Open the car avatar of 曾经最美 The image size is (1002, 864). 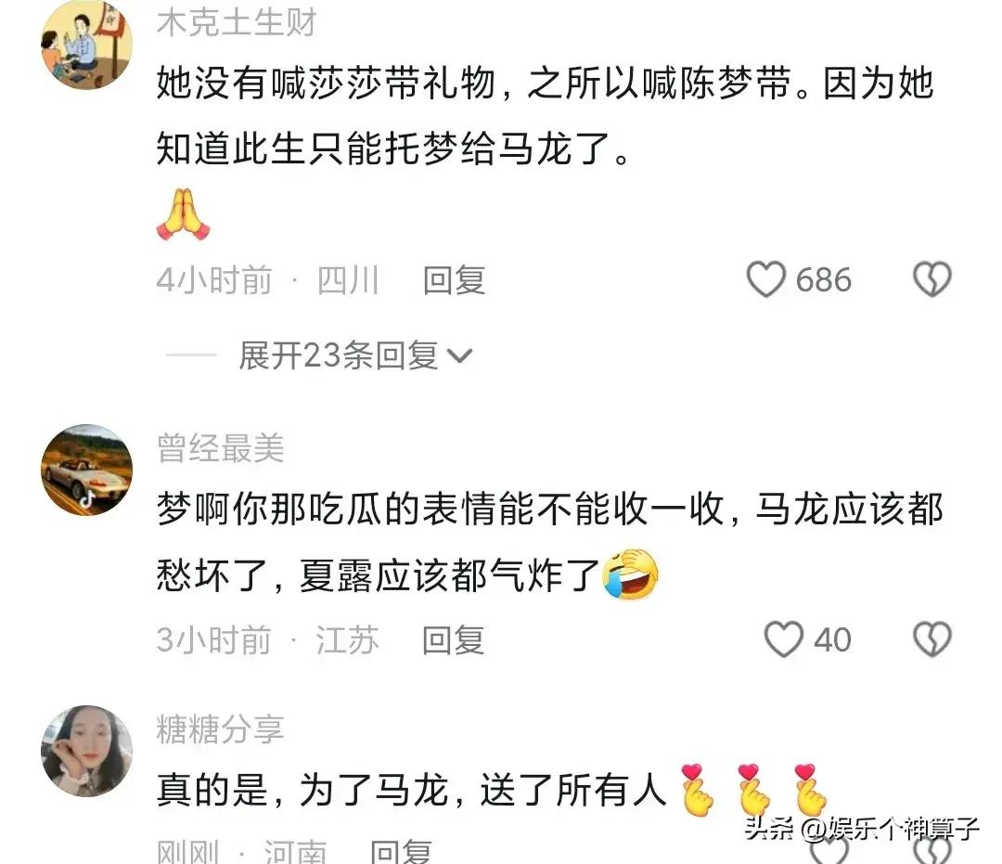tap(87, 470)
